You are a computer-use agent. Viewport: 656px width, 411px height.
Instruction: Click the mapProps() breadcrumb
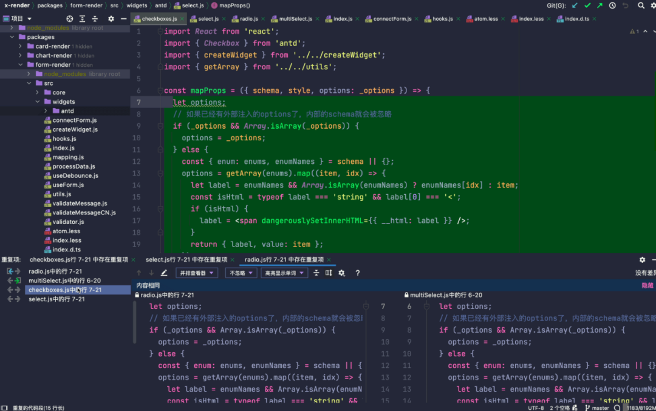[231, 5]
